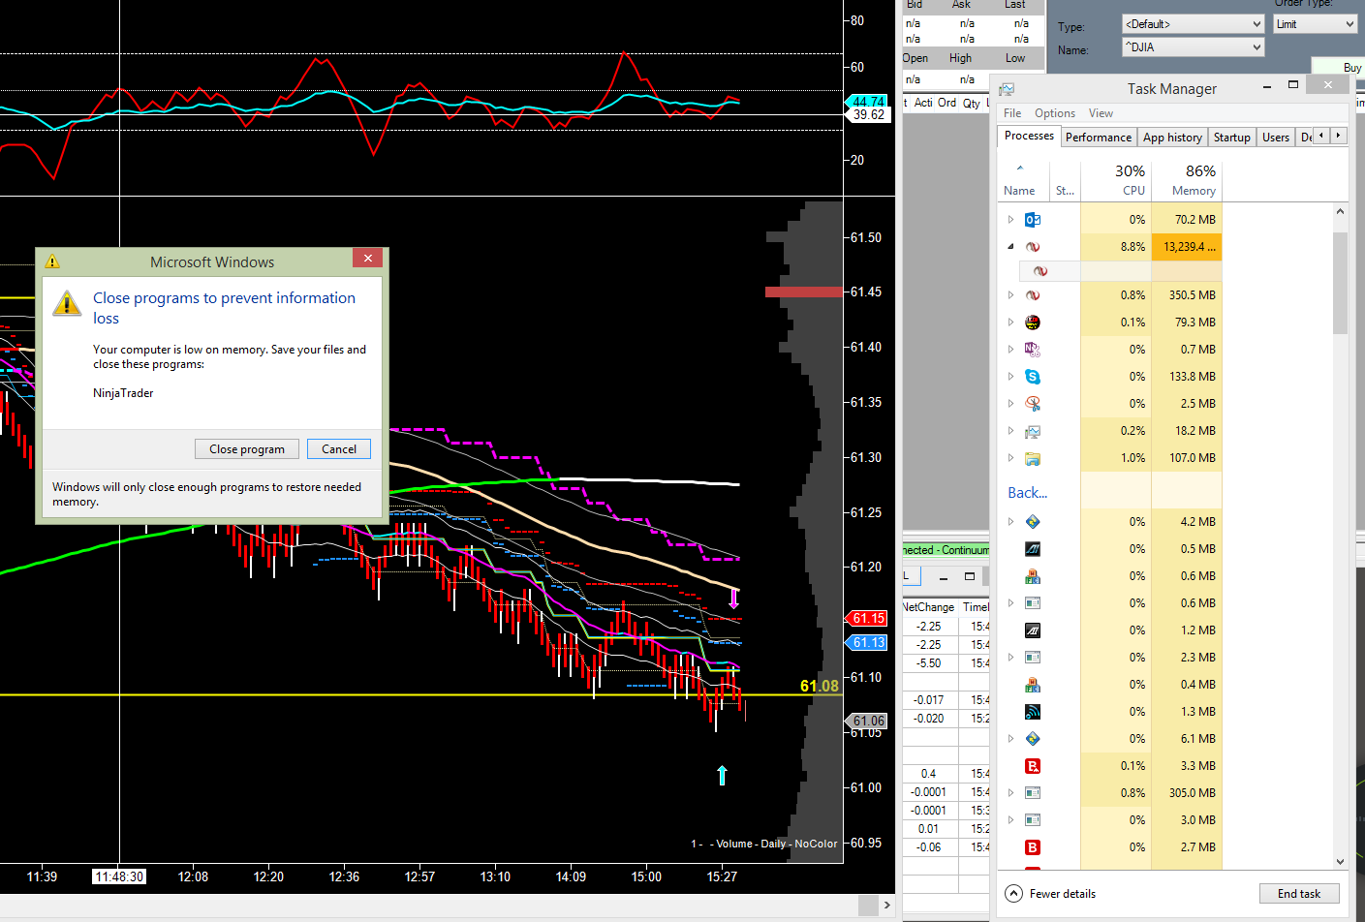Select the blue diamond icon in the 6.1 MB row

tap(1033, 739)
